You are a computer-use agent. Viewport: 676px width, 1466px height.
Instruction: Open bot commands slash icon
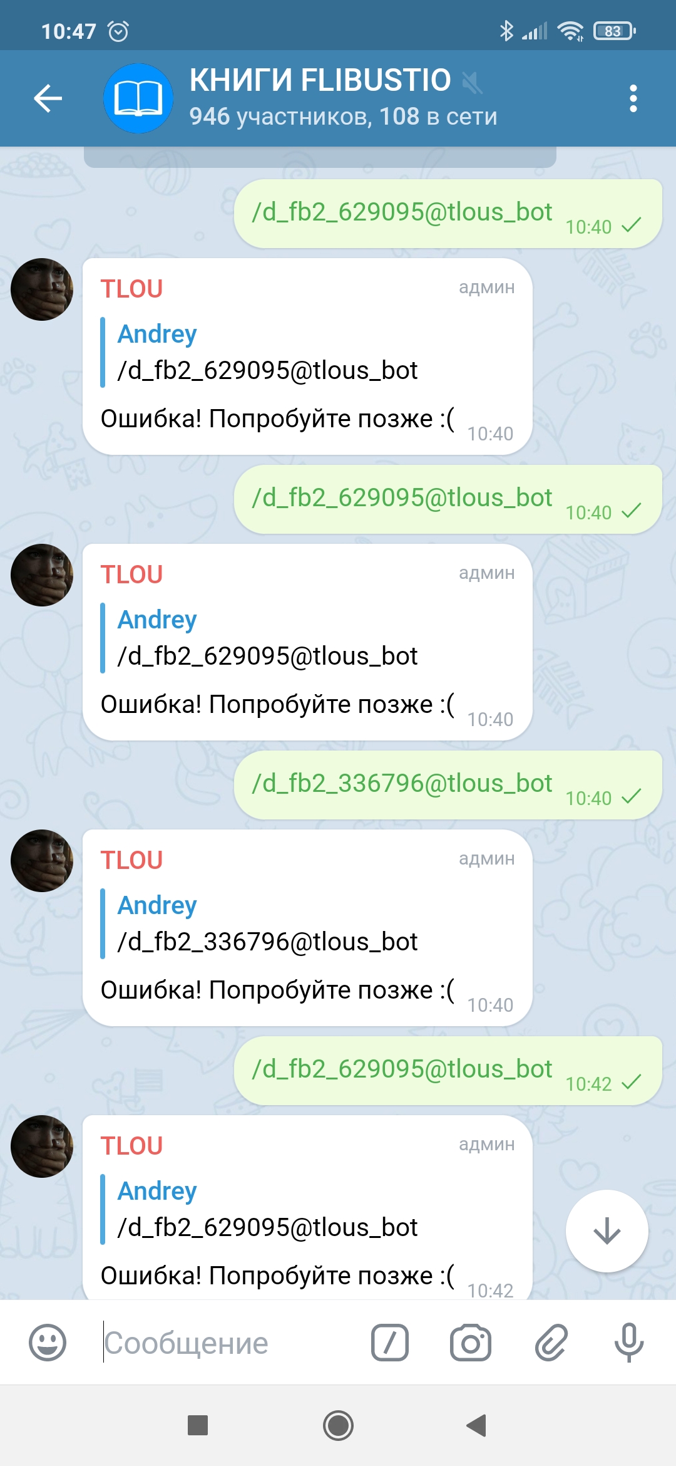click(390, 1343)
